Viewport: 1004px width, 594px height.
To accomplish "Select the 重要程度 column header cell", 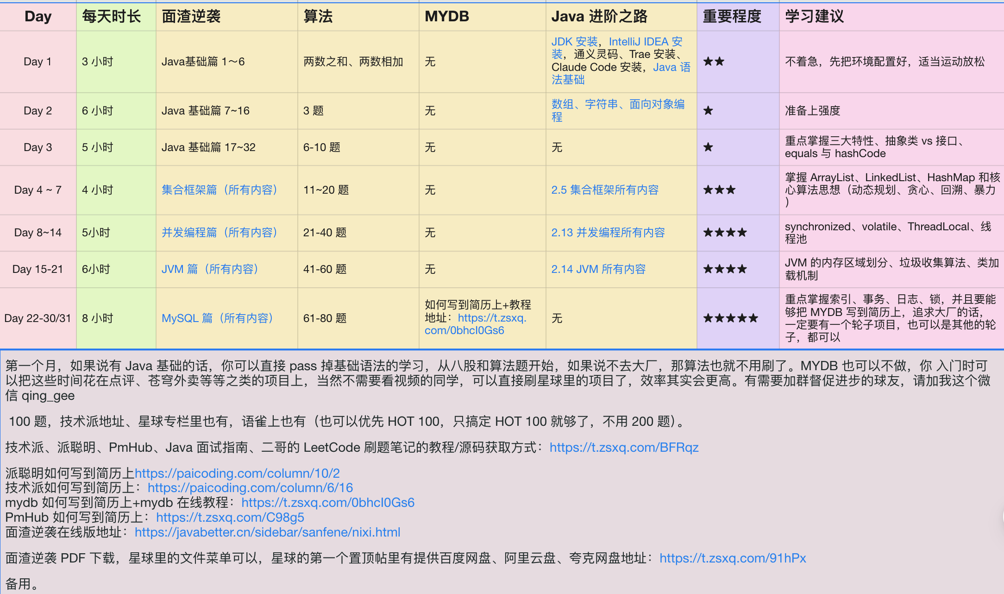I will pos(737,17).
